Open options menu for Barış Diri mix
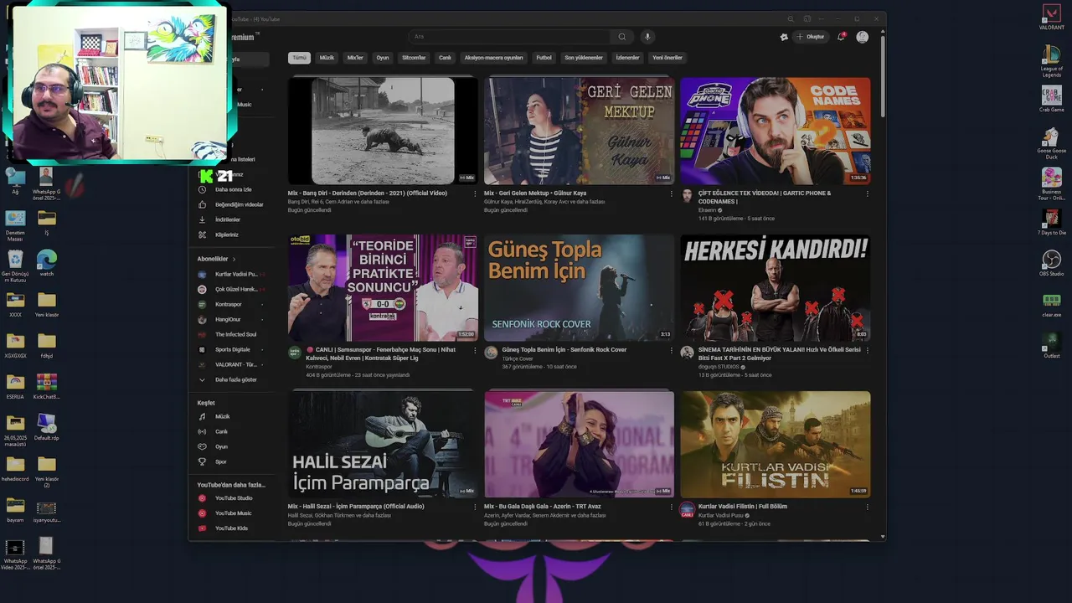 [475, 193]
